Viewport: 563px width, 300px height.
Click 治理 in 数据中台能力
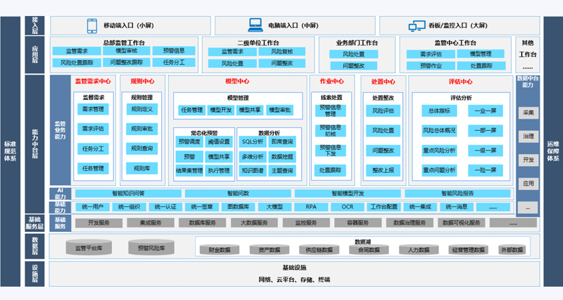(x=528, y=136)
